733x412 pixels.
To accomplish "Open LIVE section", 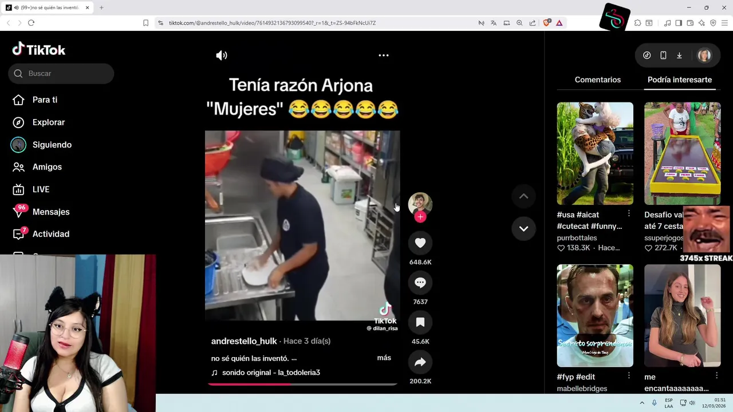I will click(41, 189).
